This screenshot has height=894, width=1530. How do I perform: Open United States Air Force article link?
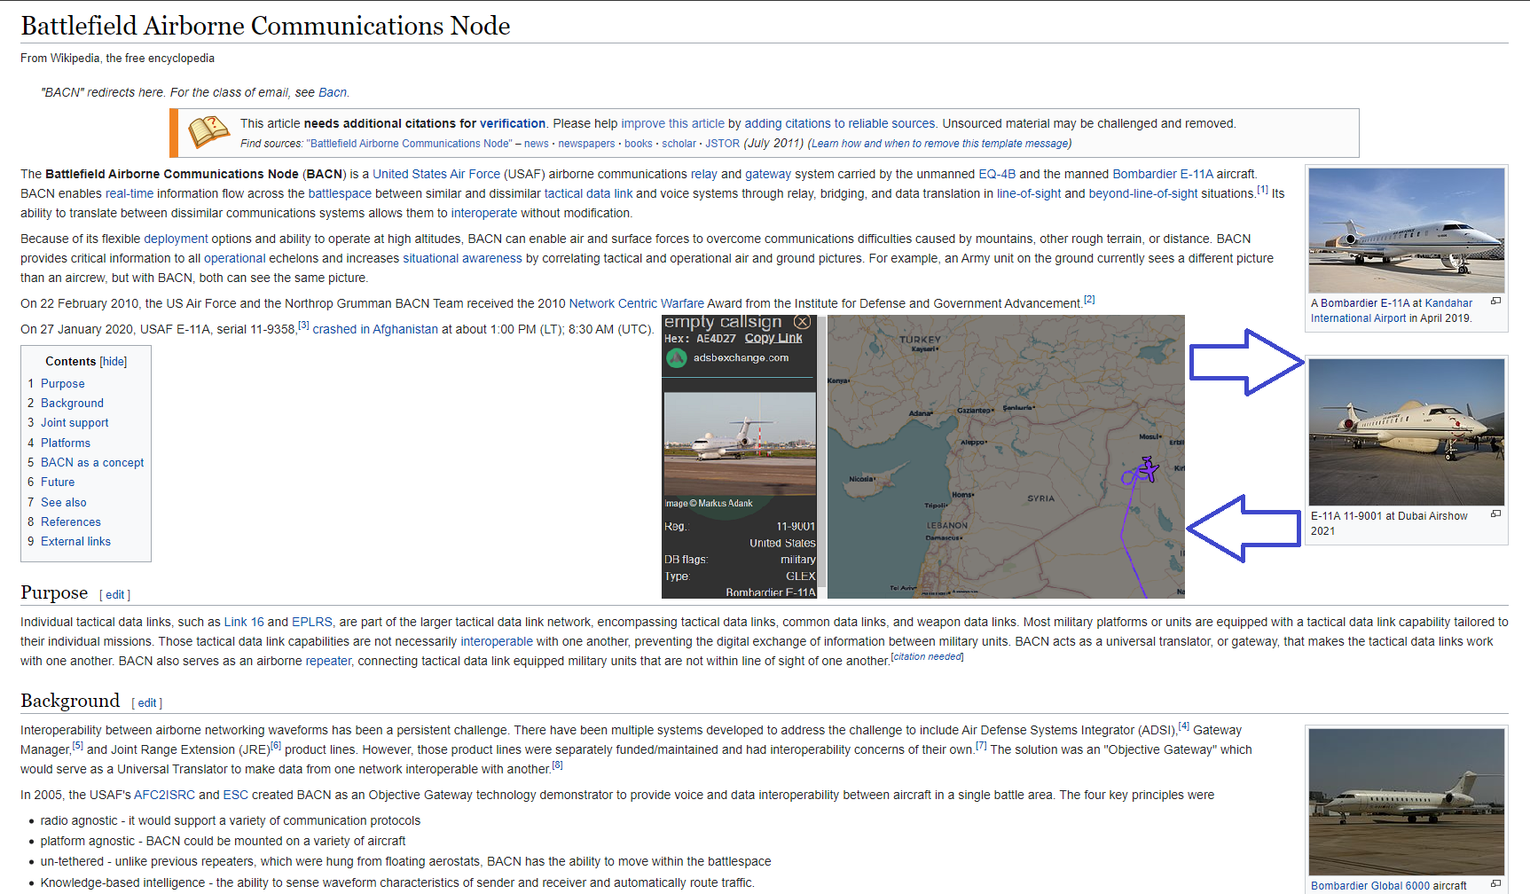click(x=436, y=175)
